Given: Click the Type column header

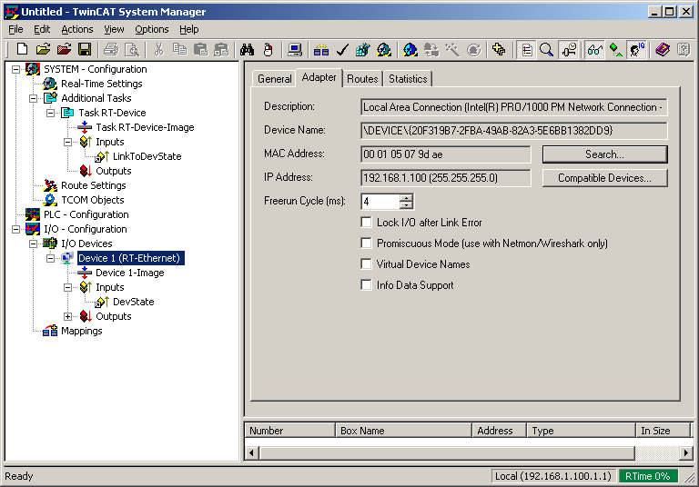Looking at the screenshot, I should coord(582,431).
